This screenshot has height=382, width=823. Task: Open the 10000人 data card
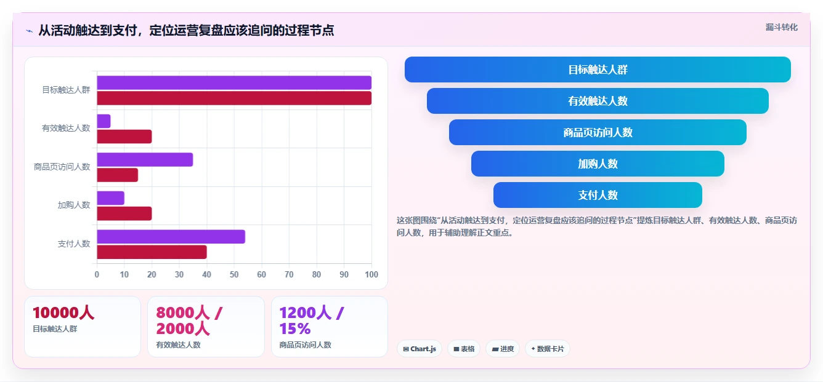coord(83,326)
